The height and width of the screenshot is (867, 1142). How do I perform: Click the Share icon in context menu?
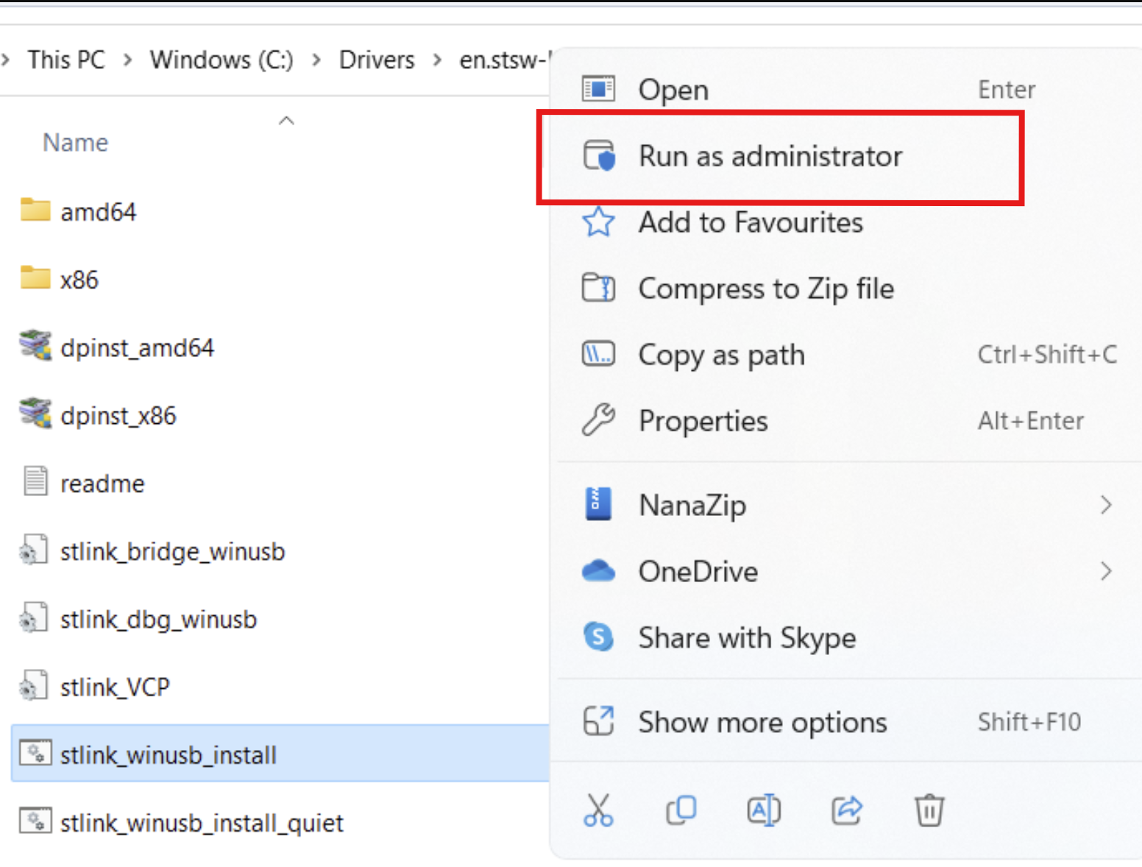(x=847, y=810)
